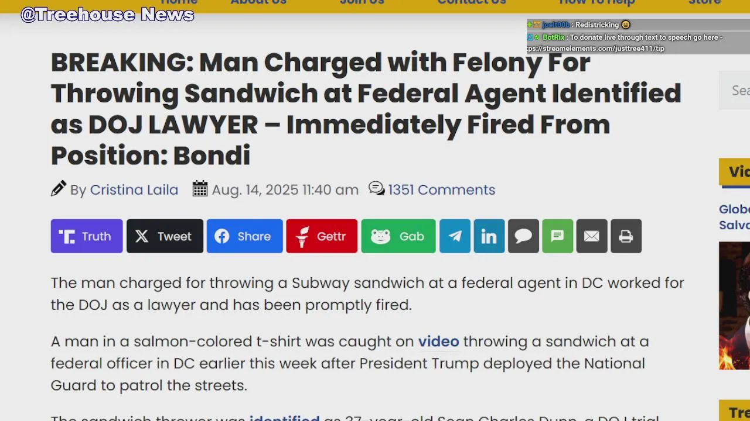Go to About Us menu item
This screenshot has height=421, width=750.
click(x=258, y=2)
